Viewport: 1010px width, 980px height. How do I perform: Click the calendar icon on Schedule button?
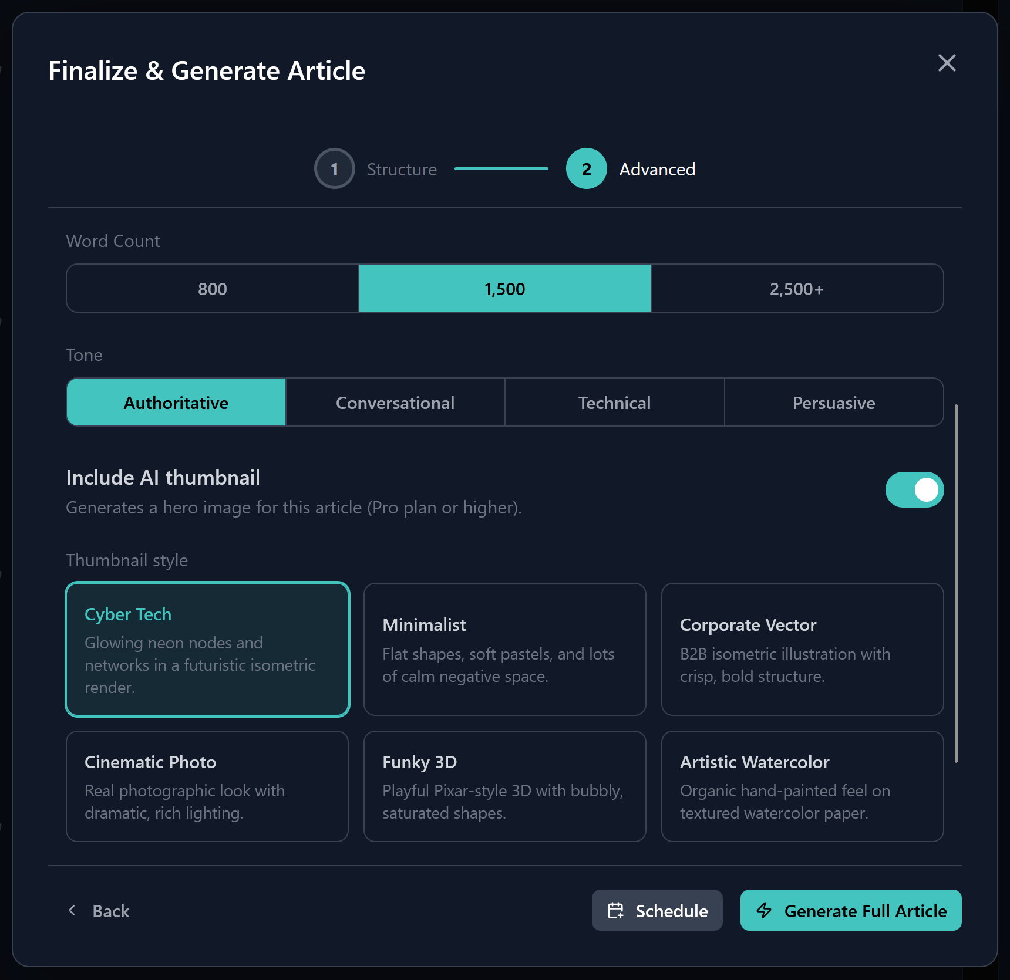click(x=615, y=910)
